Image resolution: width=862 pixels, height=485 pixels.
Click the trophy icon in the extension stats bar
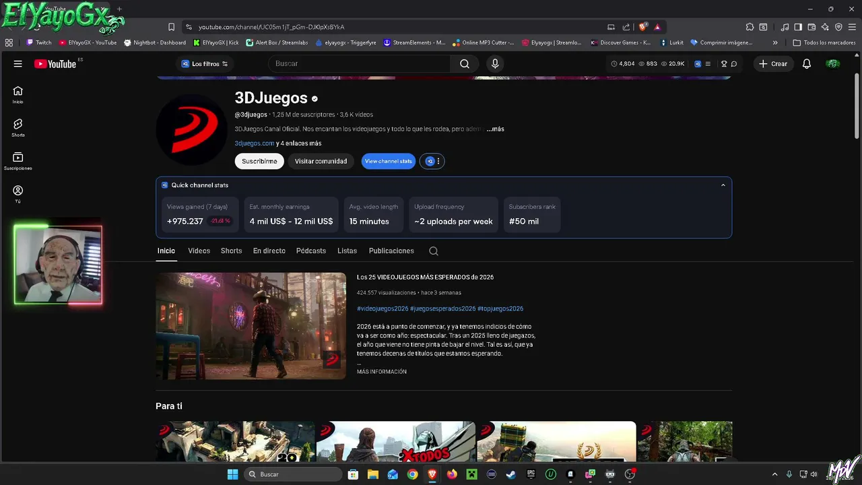(724, 64)
